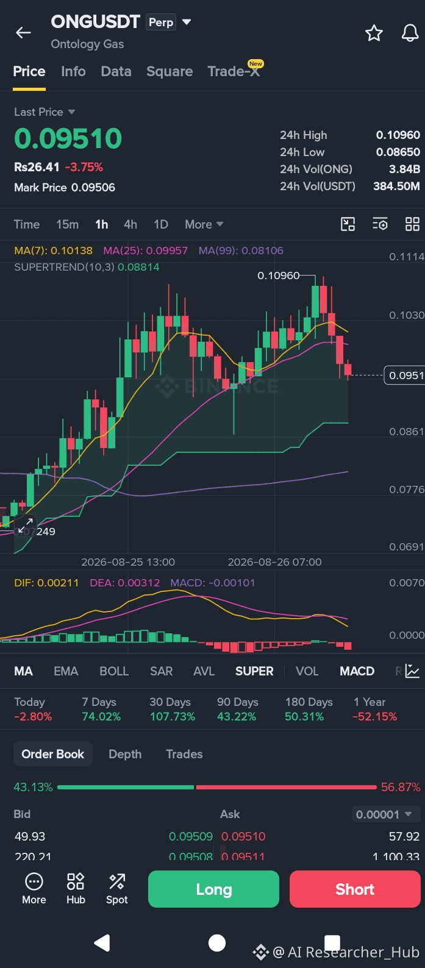Open the grid multi-chart icon
The width and height of the screenshot is (425, 968).
tap(412, 224)
